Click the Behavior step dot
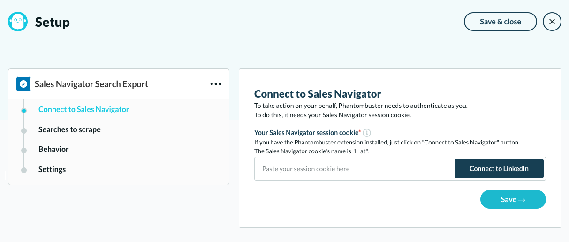Image resolution: width=569 pixels, height=242 pixels. (x=24, y=150)
